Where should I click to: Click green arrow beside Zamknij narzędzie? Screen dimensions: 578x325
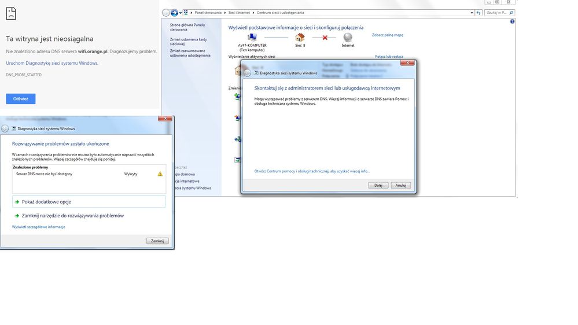(x=17, y=216)
